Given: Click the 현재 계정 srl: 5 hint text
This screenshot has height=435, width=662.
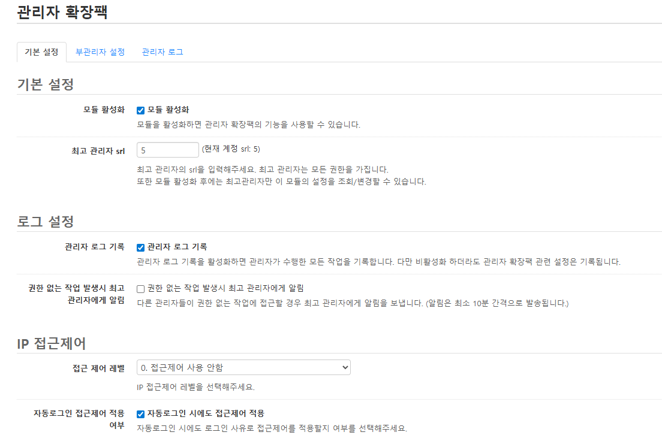Looking at the screenshot, I should point(231,149).
